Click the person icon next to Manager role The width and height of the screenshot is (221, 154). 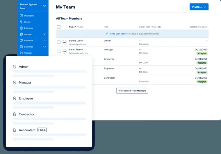coord(14,82)
